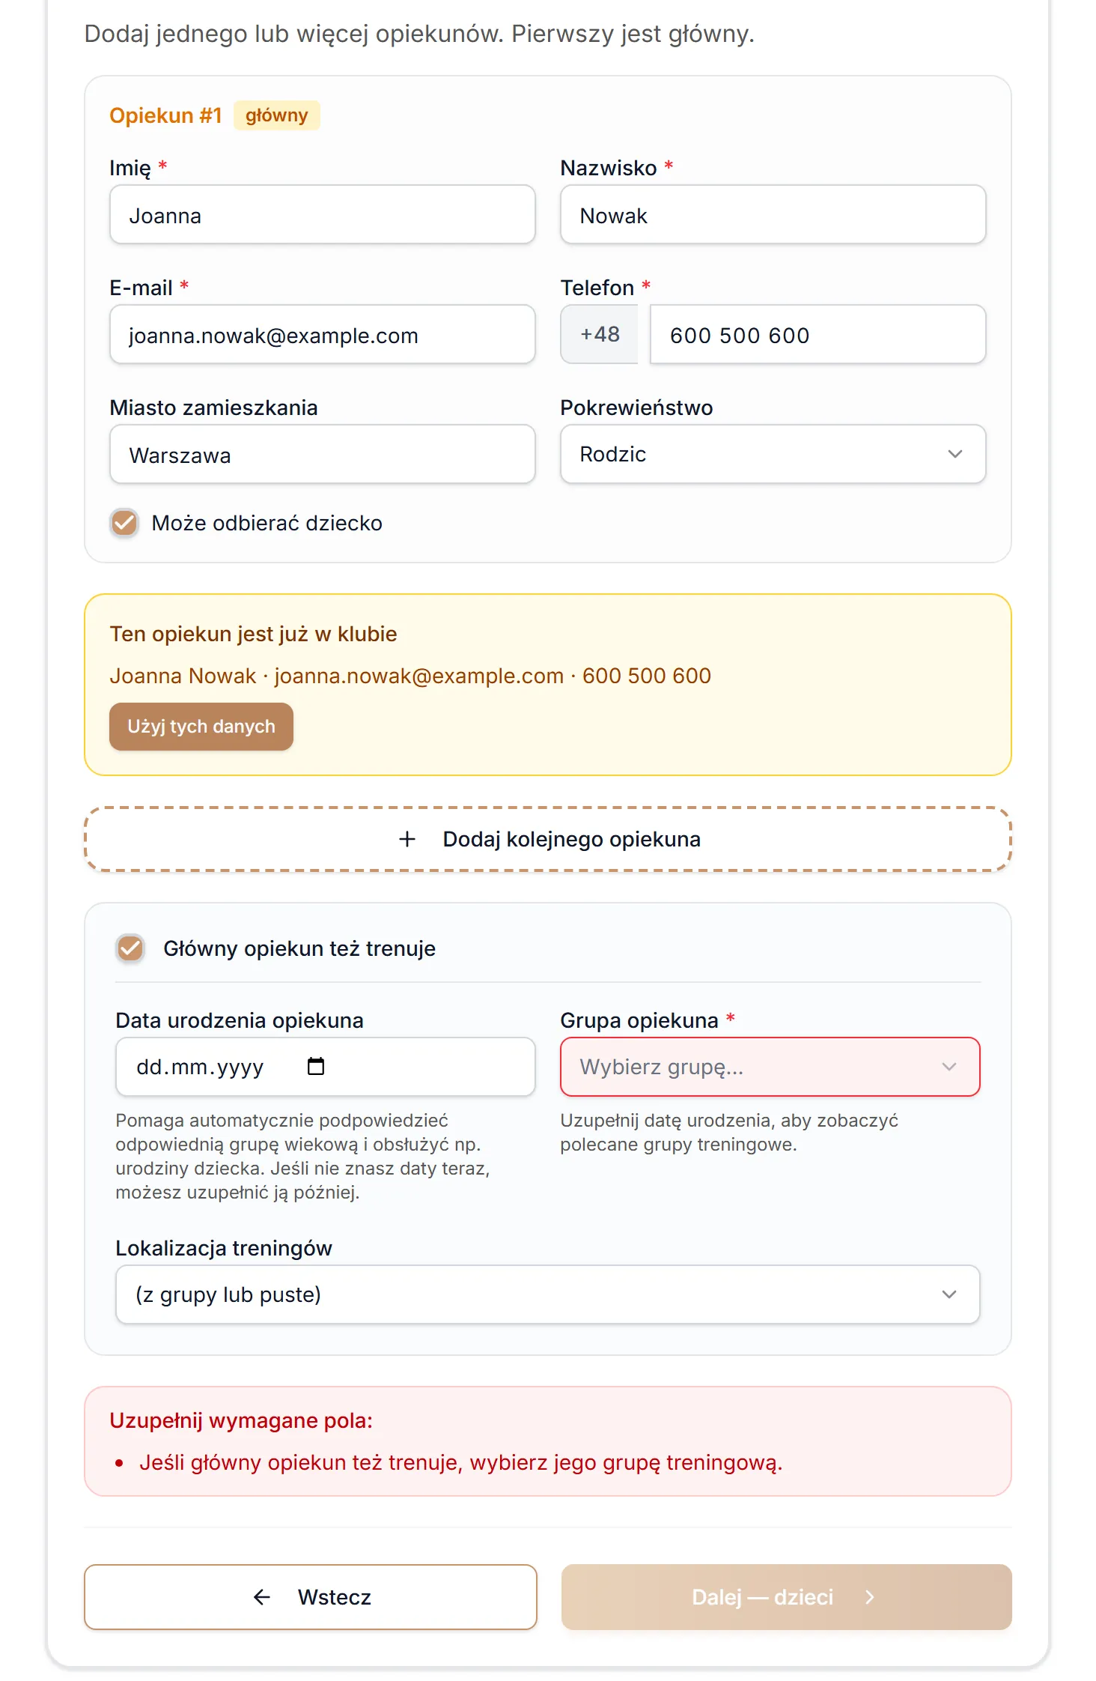Image resolution: width=1096 pixels, height=1681 pixels.
Task: Click the left arrow icon on Wstecz
Action: (x=261, y=1597)
